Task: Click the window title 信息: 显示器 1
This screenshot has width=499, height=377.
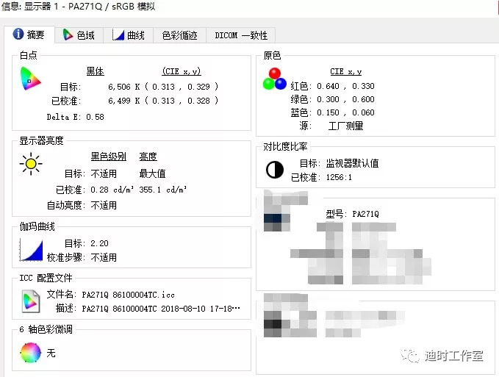Action: (31, 6)
